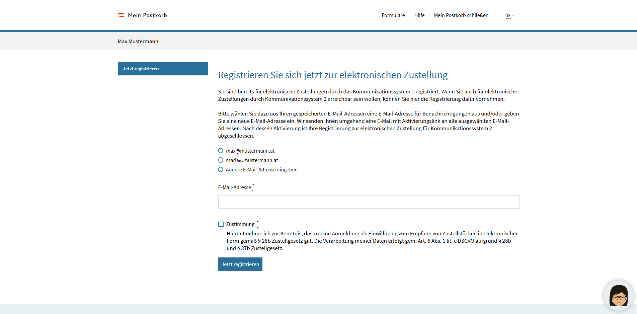Select max@mustermann.at radio option
This screenshot has width=637, height=314.
pos(221,151)
